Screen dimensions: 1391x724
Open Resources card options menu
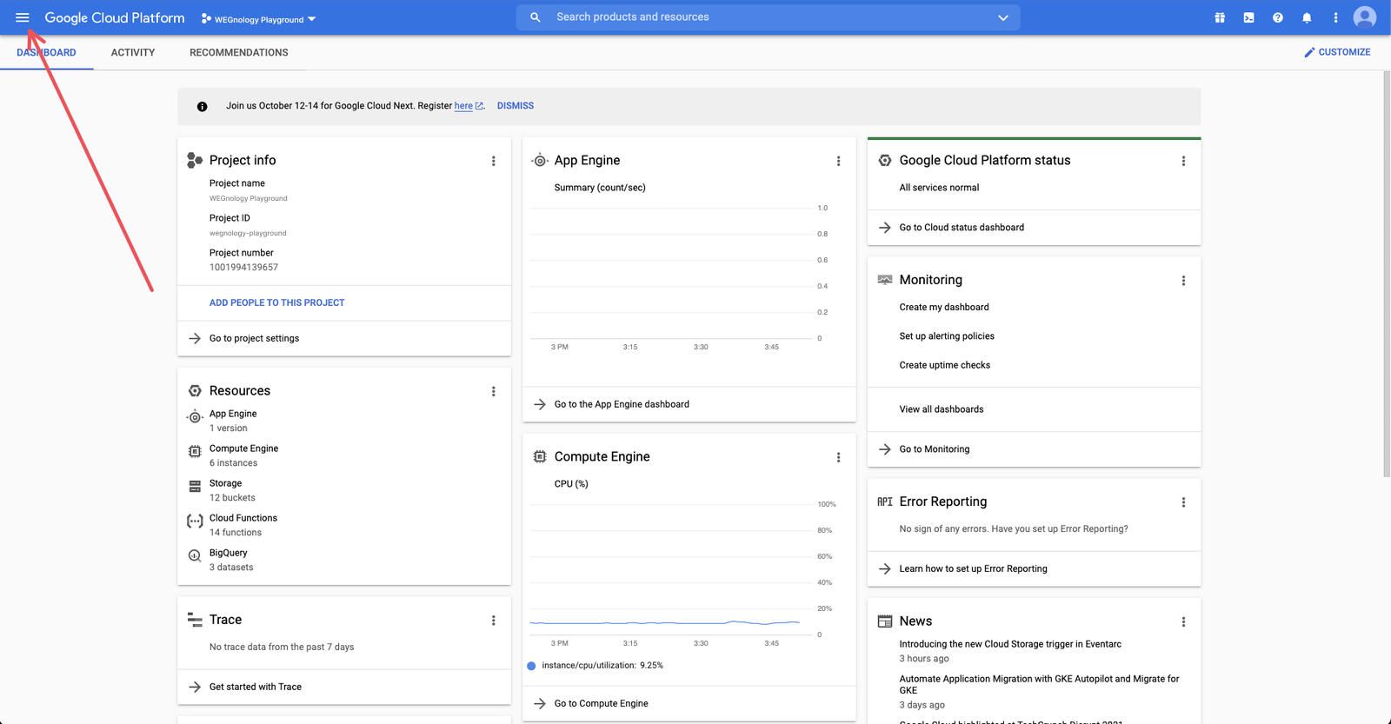[494, 391]
